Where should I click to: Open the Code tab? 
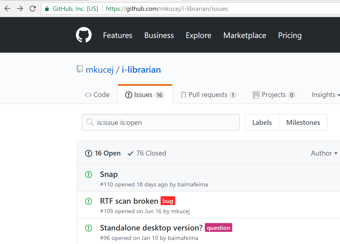pyautogui.click(x=97, y=95)
